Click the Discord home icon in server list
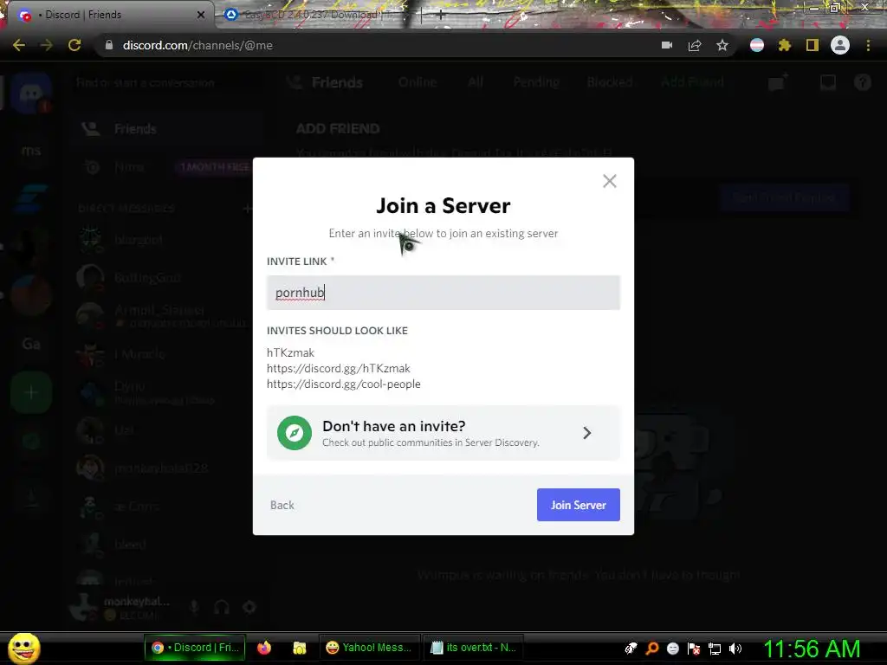This screenshot has height=665, width=887. click(x=31, y=93)
